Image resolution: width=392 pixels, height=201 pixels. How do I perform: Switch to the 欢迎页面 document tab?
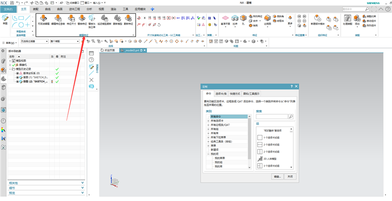(108, 50)
